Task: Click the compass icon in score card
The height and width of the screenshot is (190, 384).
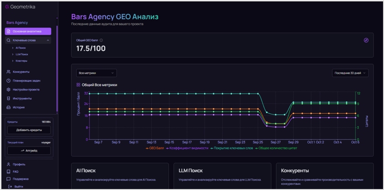Action: 366,40
